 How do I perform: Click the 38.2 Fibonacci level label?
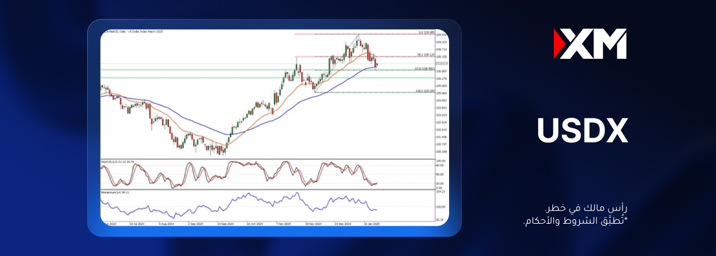[x=425, y=55]
